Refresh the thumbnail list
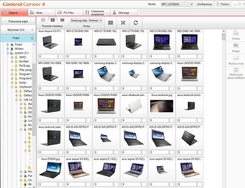 coord(136,23)
